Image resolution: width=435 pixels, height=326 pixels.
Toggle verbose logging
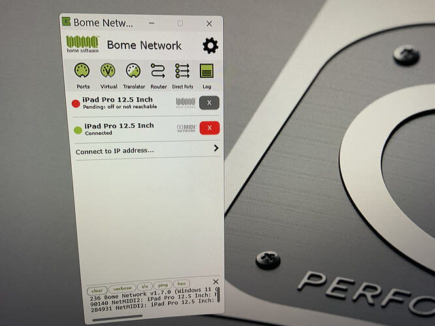coord(122,289)
